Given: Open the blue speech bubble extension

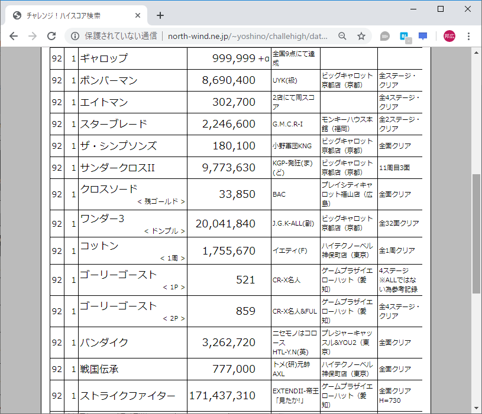Looking at the screenshot, I should [x=423, y=36].
